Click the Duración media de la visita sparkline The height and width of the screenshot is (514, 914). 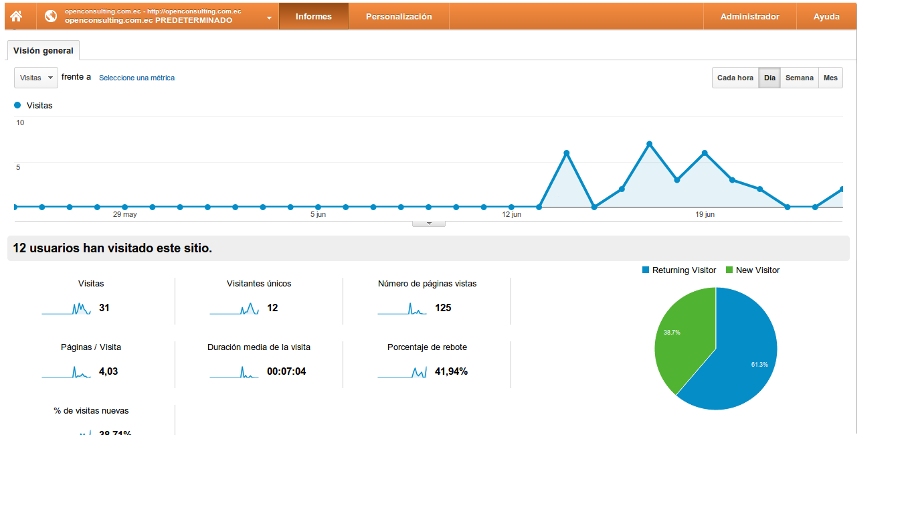coord(234,372)
